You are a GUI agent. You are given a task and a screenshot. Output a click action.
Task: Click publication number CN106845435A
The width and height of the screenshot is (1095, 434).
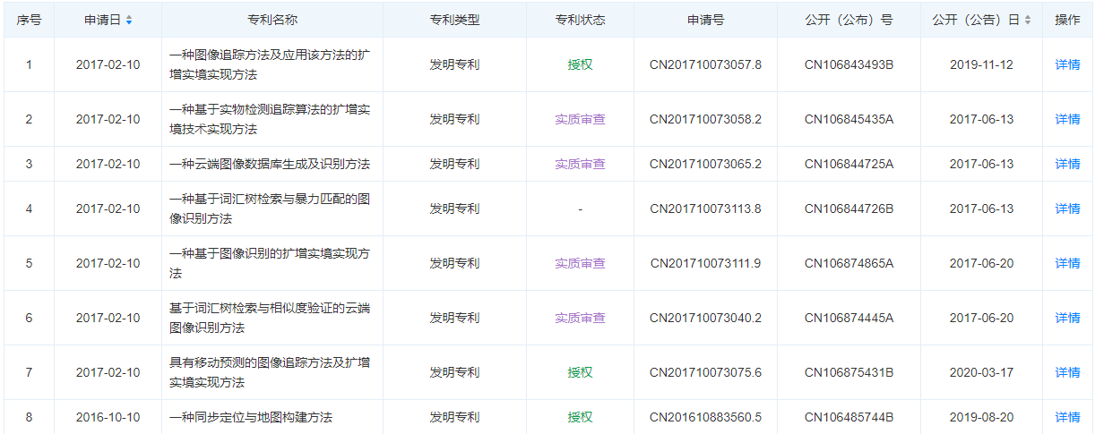849,119
